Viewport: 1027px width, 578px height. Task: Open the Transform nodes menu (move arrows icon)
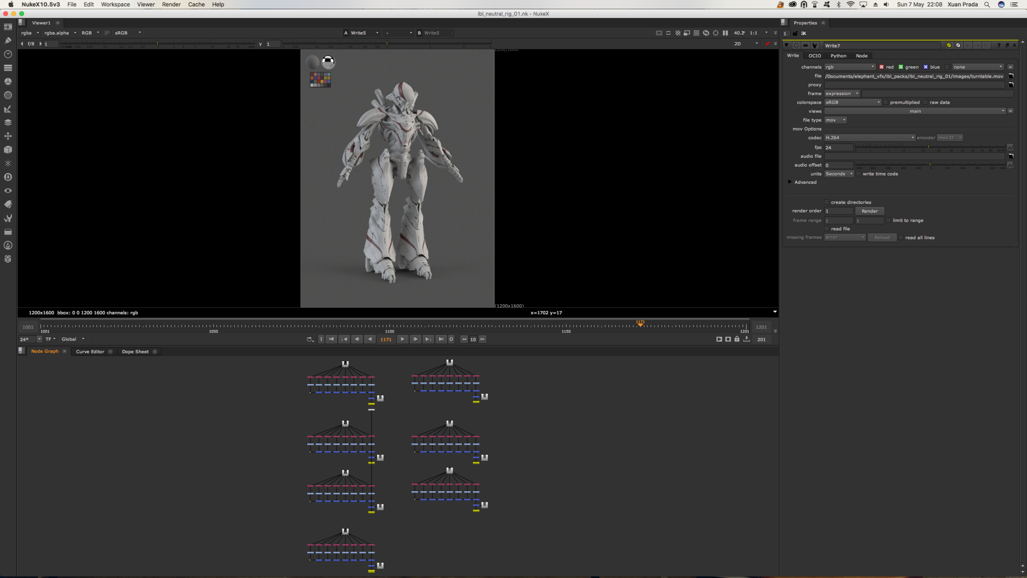(x=8, y=136)
